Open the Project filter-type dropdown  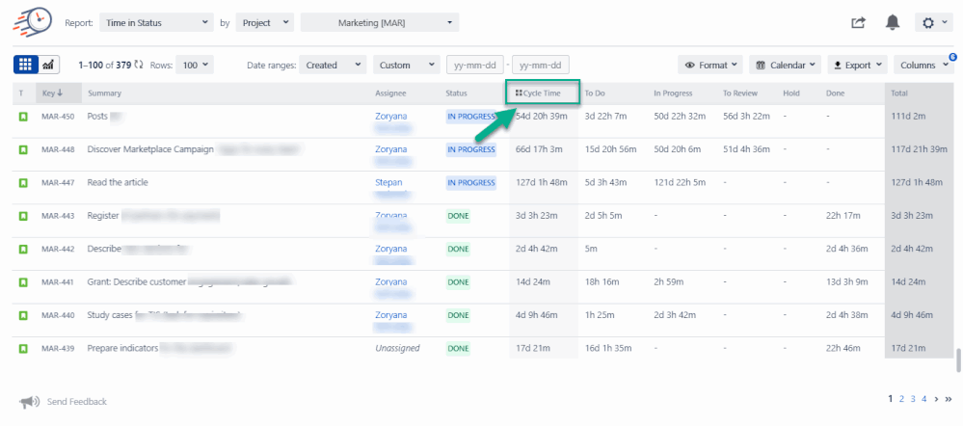click(265, 23)
